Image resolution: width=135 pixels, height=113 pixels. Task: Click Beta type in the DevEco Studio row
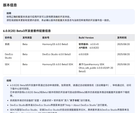point(25,54)
